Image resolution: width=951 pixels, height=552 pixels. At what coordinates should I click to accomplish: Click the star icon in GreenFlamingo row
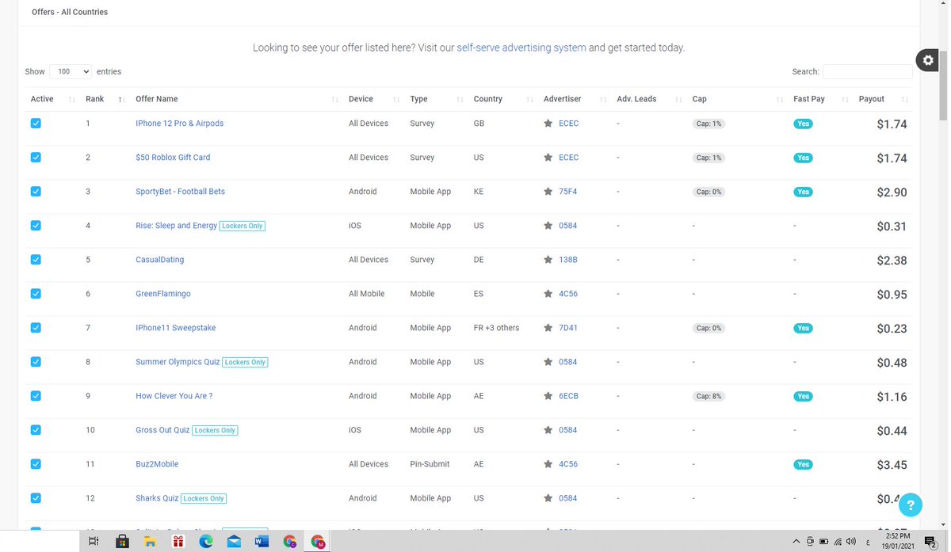point(548,294)
